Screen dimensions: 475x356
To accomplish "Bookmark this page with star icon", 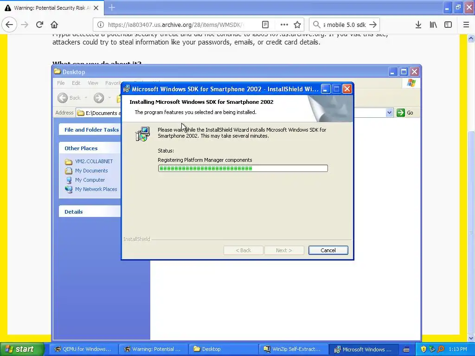I will (297, 25).
